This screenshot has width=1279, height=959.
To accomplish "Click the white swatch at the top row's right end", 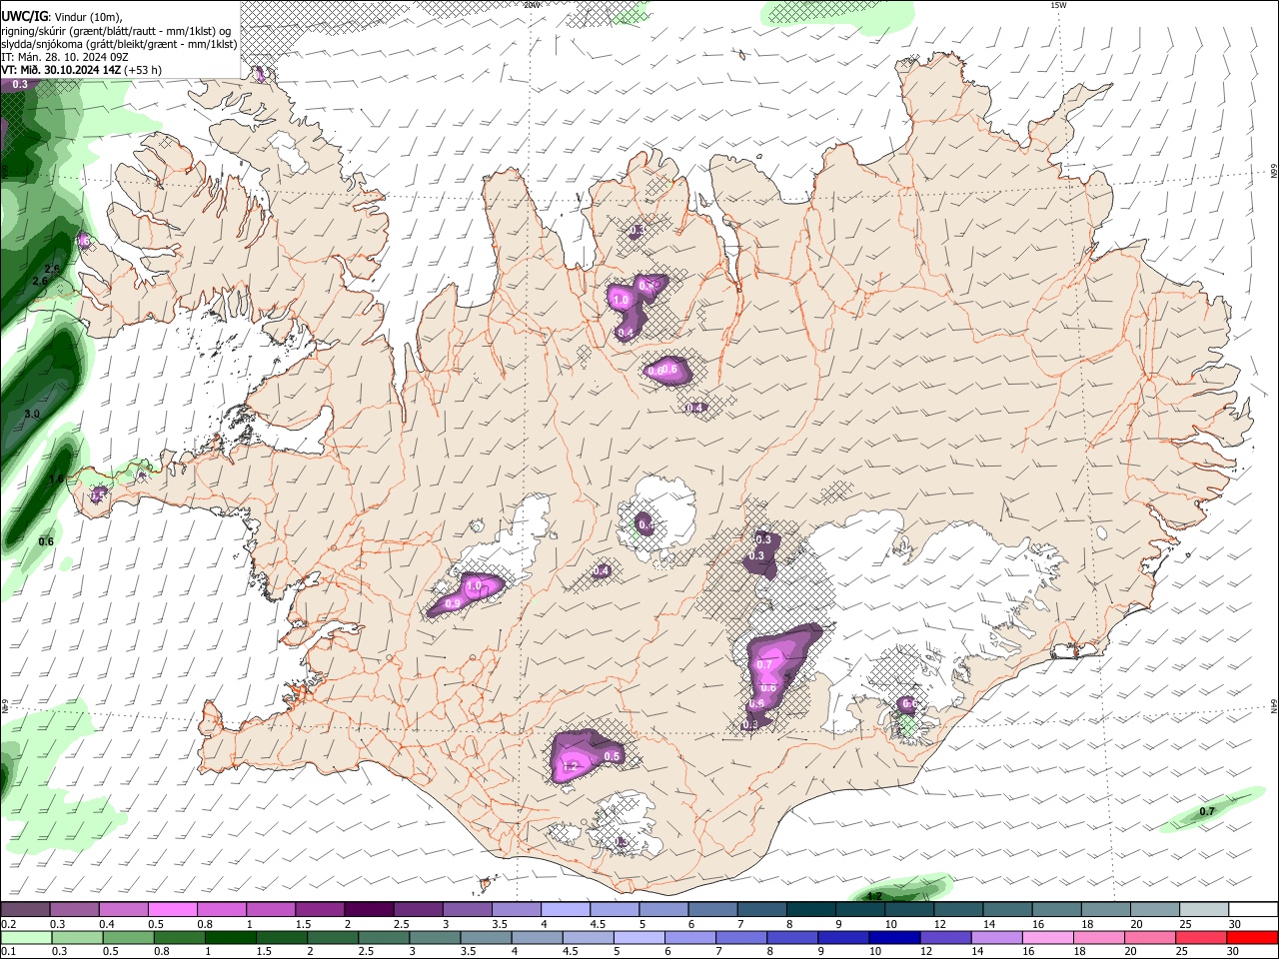I will point(1253,909).
